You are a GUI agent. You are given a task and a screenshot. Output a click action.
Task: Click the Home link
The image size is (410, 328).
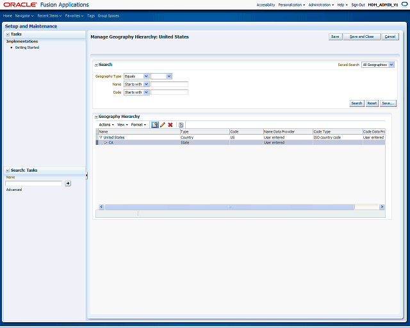pos(8,15)
